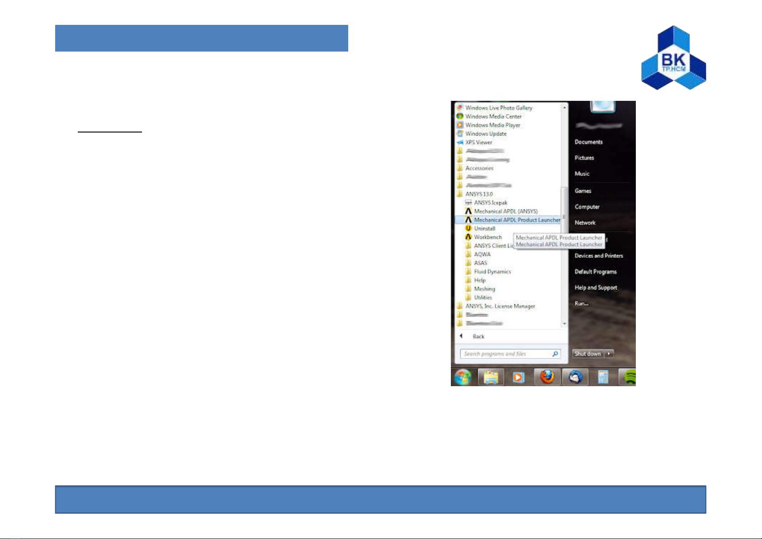Launch ANSYS Icepak icon
The image size is (762, 539).
(469, 203)
